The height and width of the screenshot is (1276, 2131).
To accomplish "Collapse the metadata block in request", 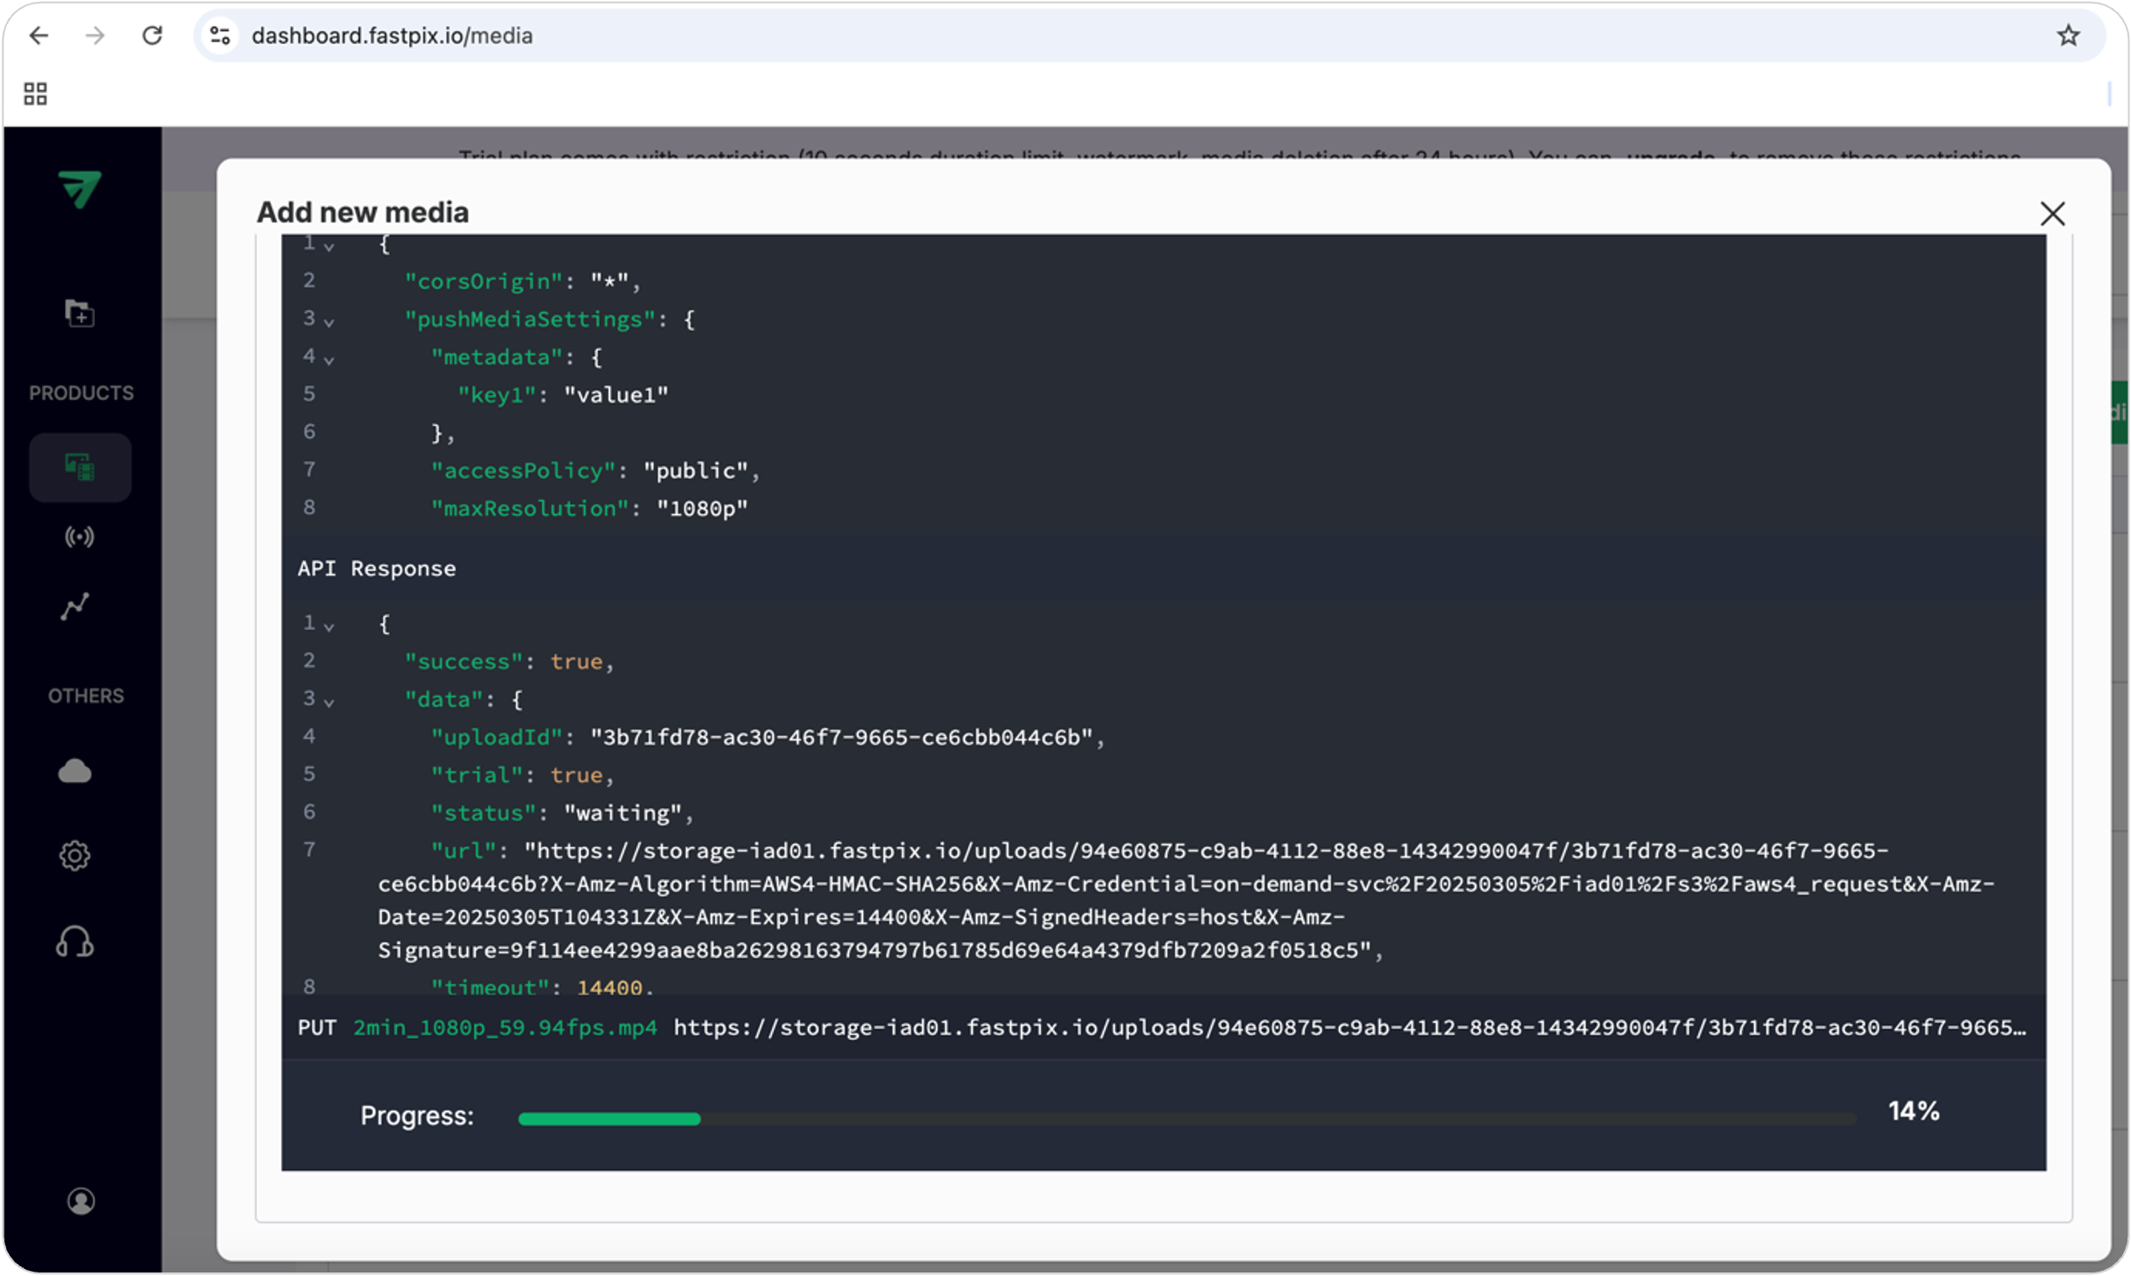I will point(329,360).
